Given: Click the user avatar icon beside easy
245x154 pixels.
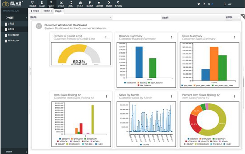Looking at the screenshot, I should pos(225,4).
